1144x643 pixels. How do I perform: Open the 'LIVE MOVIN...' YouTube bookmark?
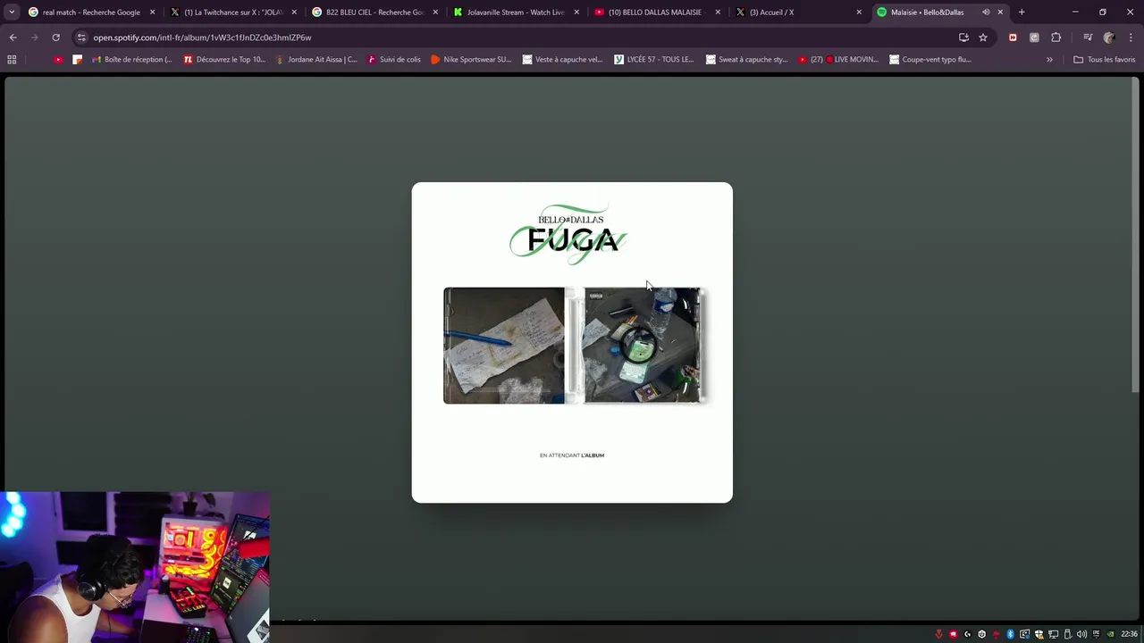click(838, 60)
